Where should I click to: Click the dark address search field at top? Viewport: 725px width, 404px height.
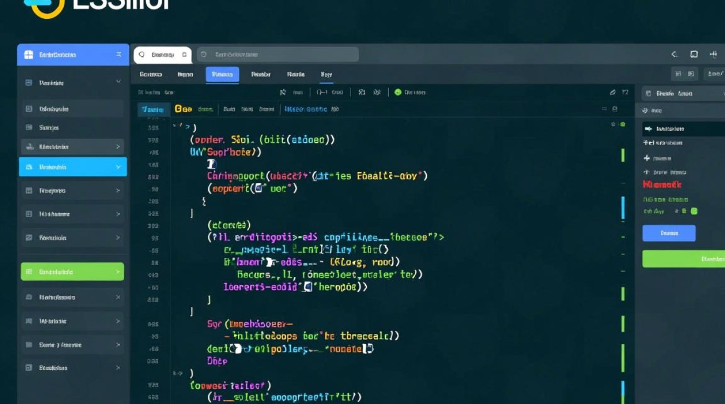coord(278,54)
